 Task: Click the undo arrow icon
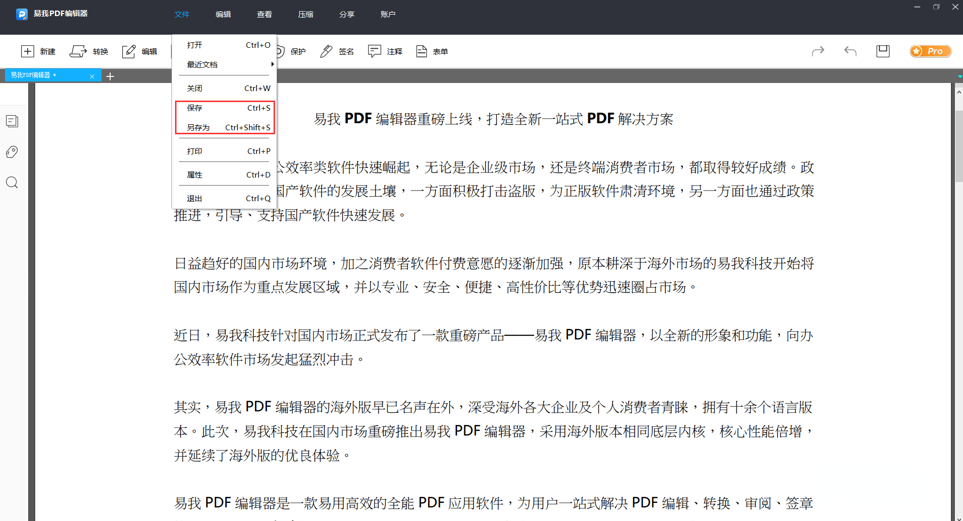click(x=850, y=51)
